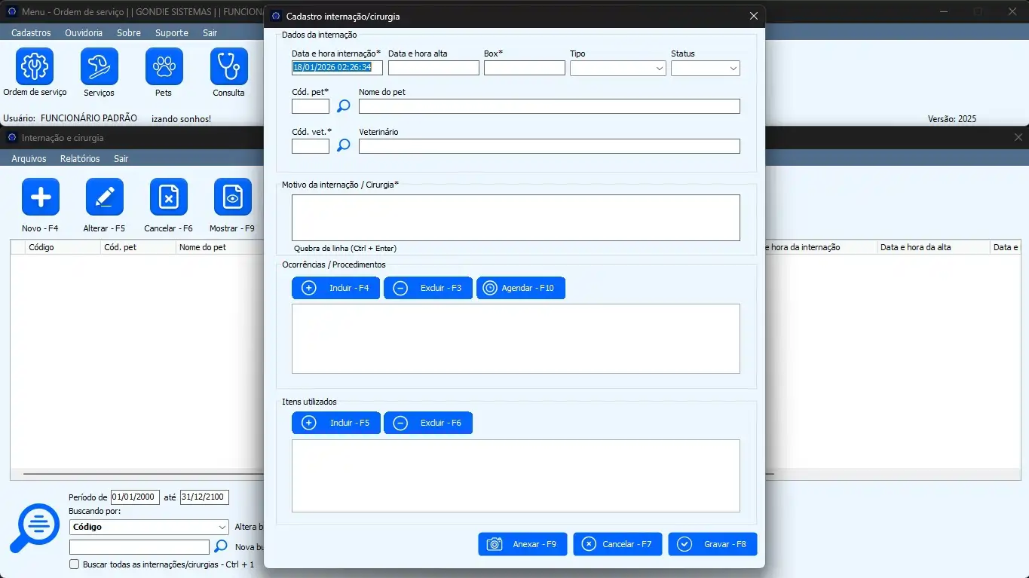Open the Pets paw icon

click(164, 67)
